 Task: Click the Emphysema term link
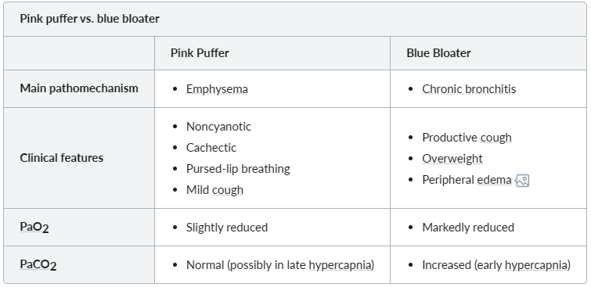pyautogui.click(x=217, y=89)
